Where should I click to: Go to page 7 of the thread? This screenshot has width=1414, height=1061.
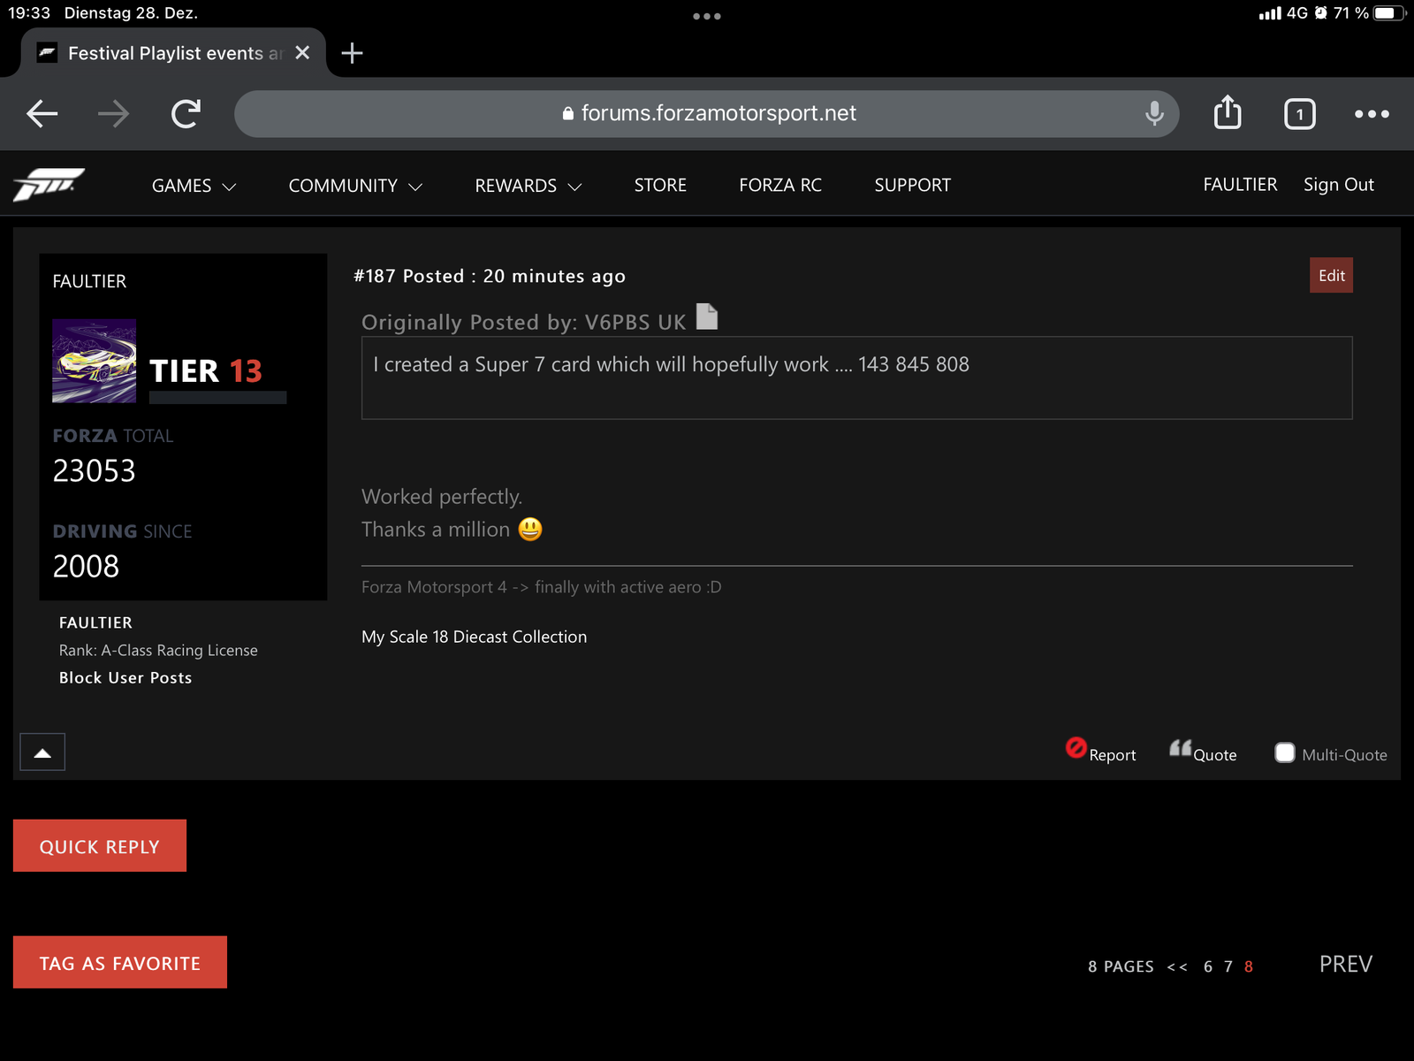tap(1228, 966)
